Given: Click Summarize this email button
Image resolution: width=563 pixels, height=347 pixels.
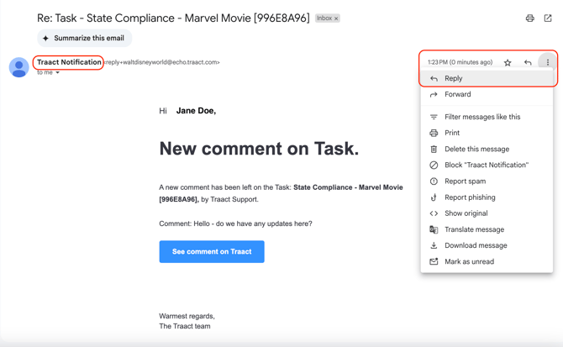Looking at the screenshot, I should click(x=84, y=38).
